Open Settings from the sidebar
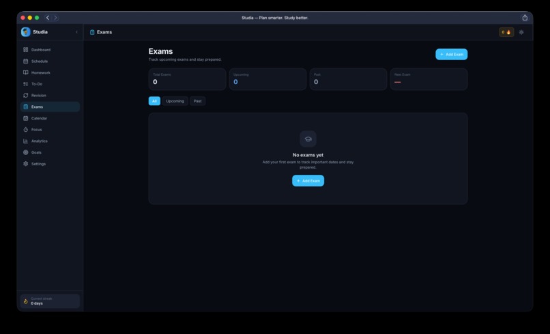Image resolution: width=550 pixels, height=334 pixels. point(50,164)
